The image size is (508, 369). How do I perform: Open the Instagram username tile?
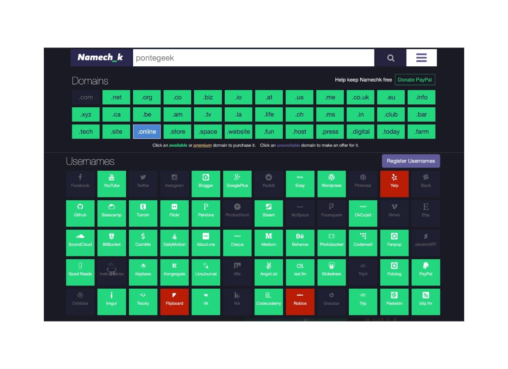pos(174,184)
